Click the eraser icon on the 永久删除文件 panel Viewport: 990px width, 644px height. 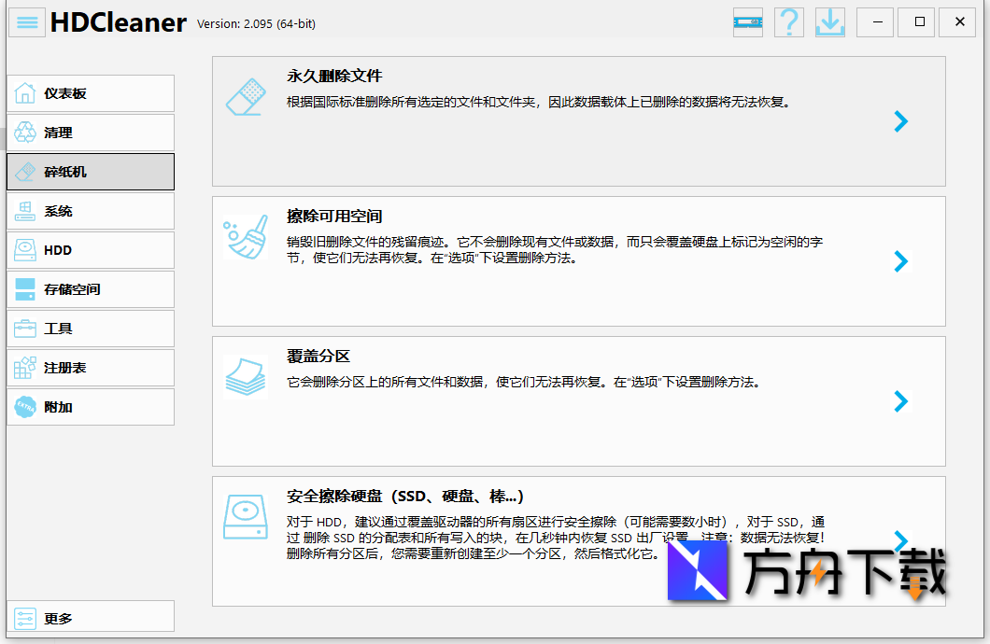[x=246, y=96]
